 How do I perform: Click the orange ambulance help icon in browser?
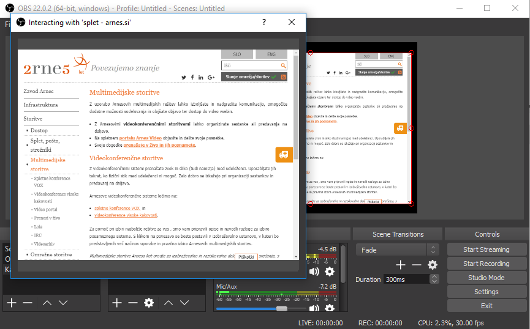point(284,155)
